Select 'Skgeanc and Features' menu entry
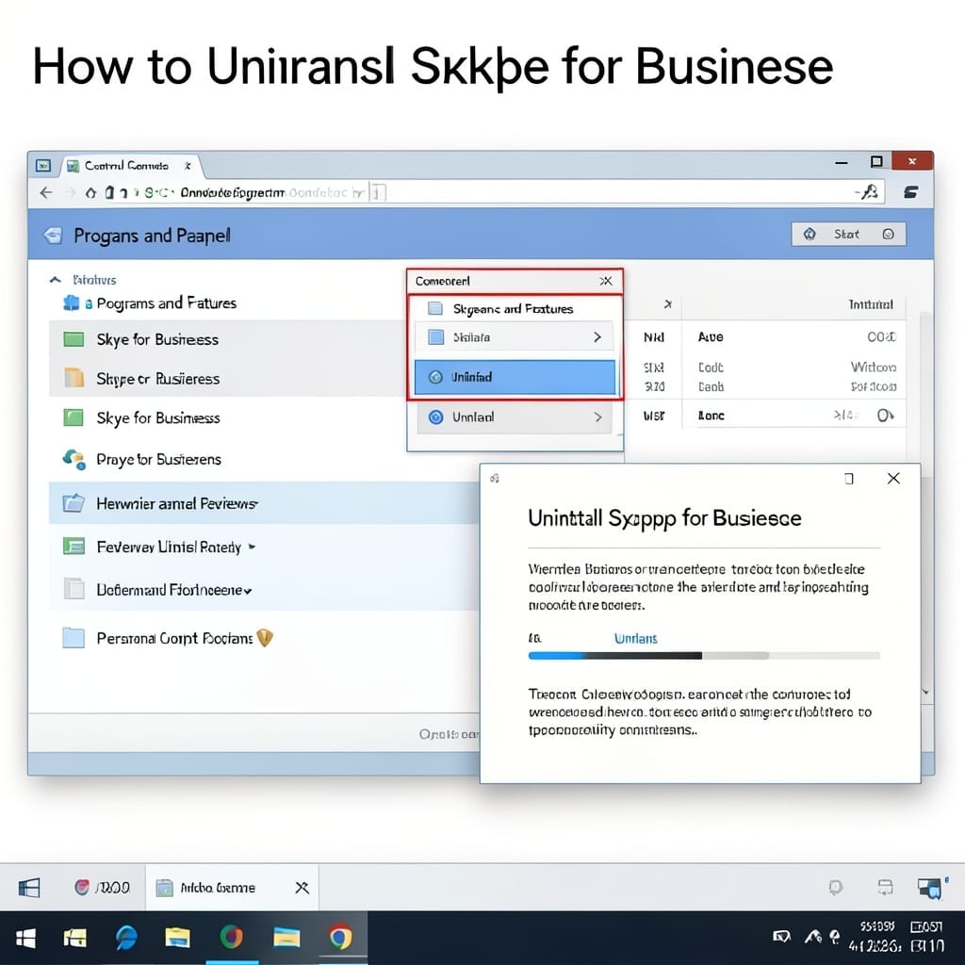965x965 pixels. click(x=512, y=308)
